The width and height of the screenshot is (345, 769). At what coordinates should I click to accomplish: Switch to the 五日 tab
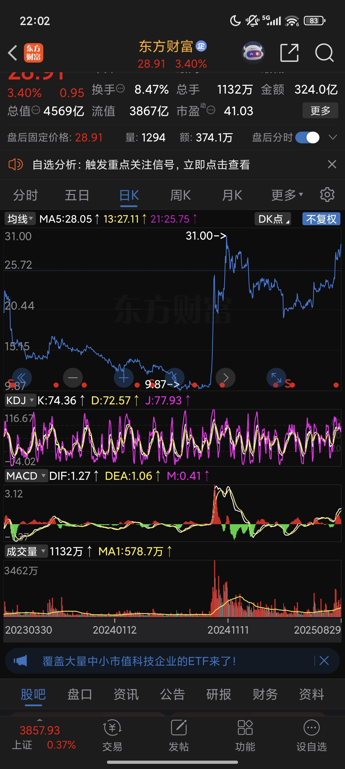[x=77, y=195]
